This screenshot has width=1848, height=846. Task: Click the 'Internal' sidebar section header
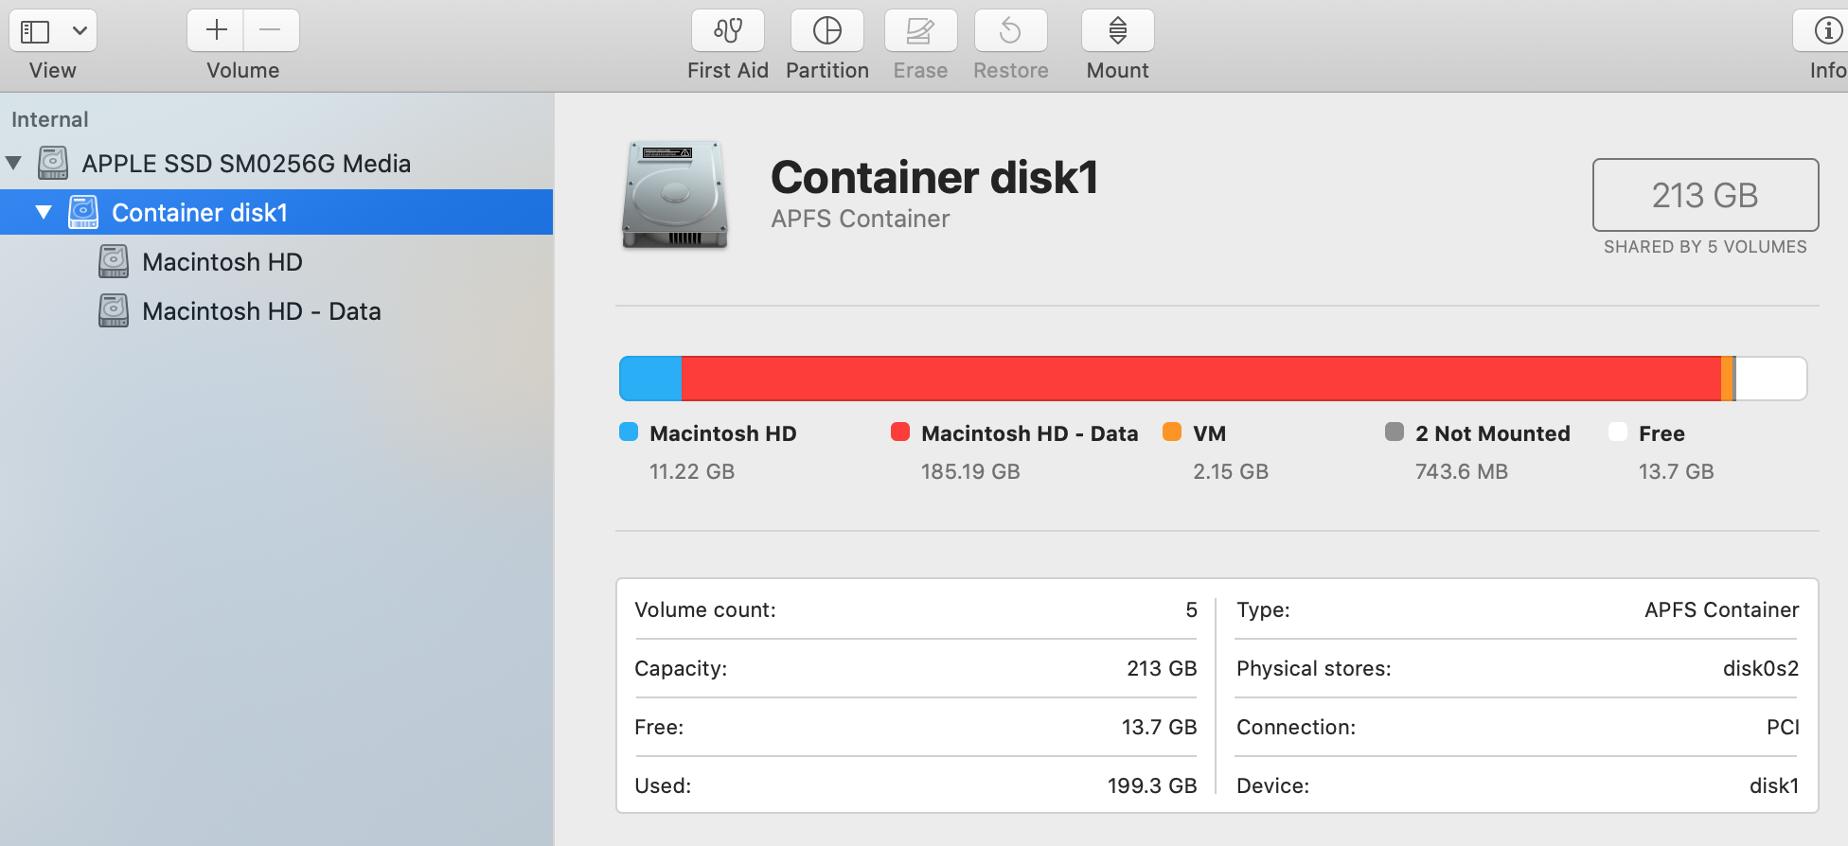[x=49, y=119]
